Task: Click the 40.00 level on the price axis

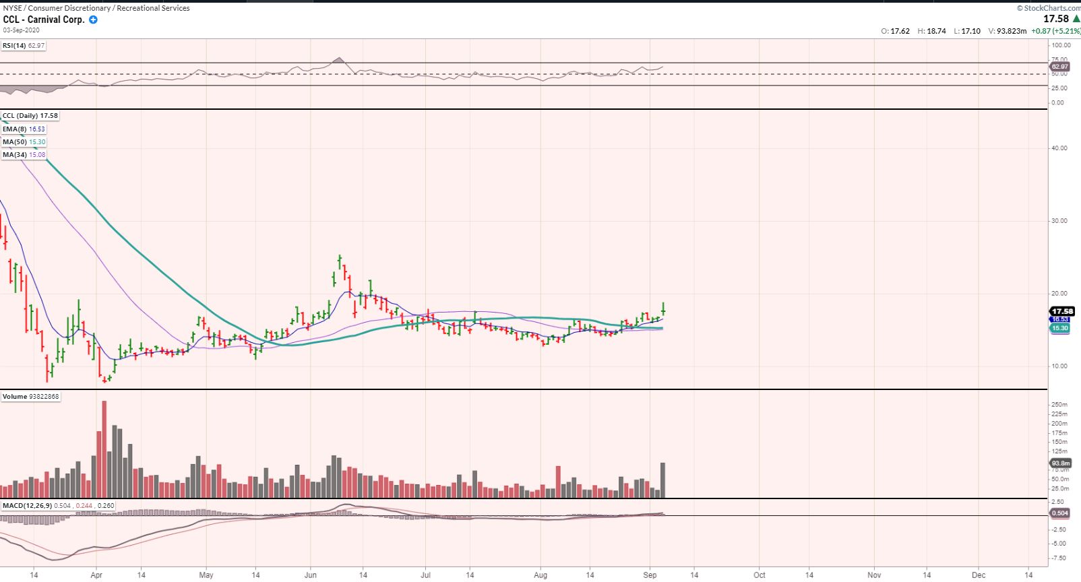Action: click(x=1059, y=148)
